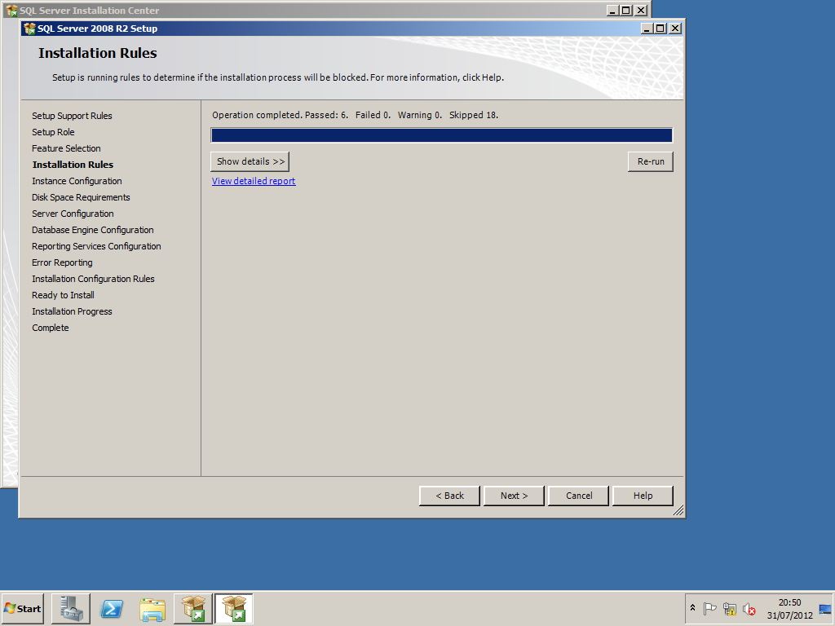Open Action Center flag icon in tray
Viewport: 835px width, 626px height.
709,608
